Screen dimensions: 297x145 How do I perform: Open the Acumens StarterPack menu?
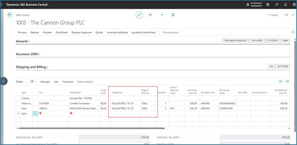143,33
